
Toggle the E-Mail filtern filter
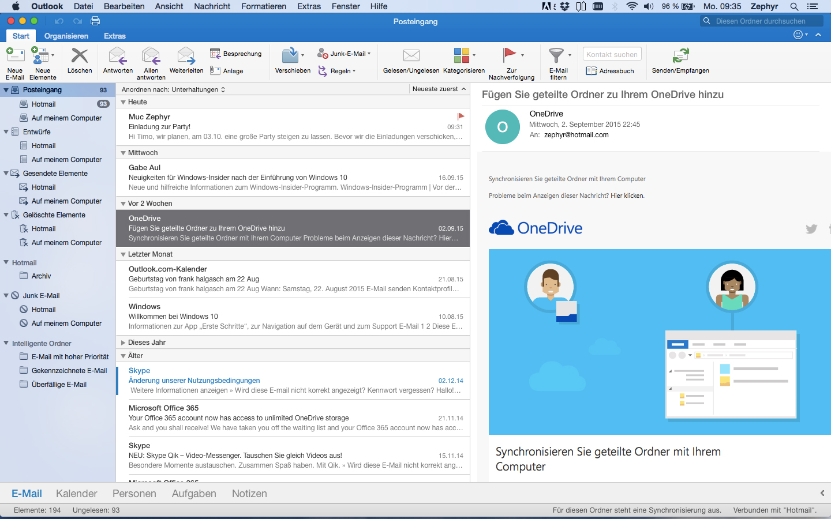click(x=556, y=57)
